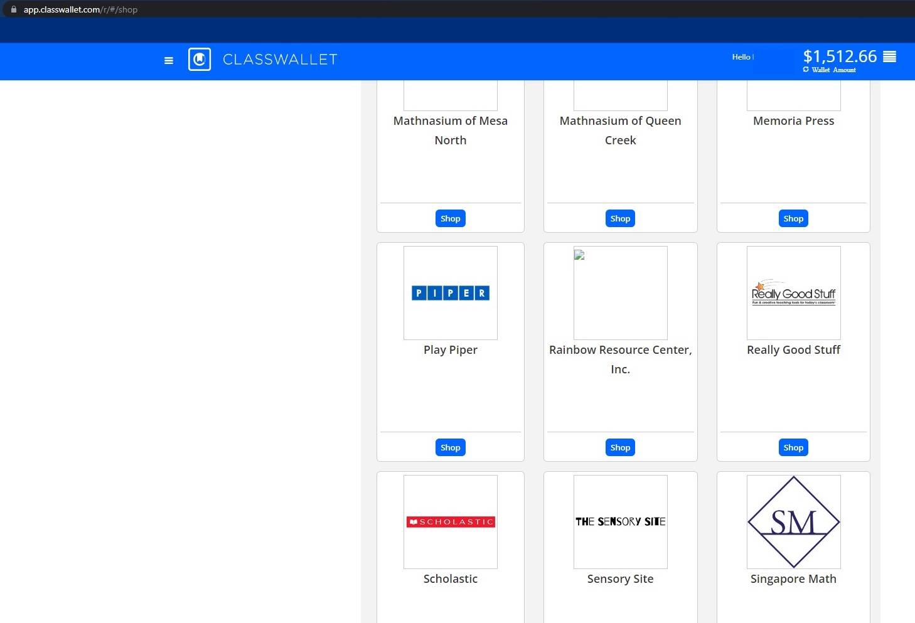Shop at Mathnasium of Queen Creek
This screenshot has height=623, width=915.
point(620,218)
